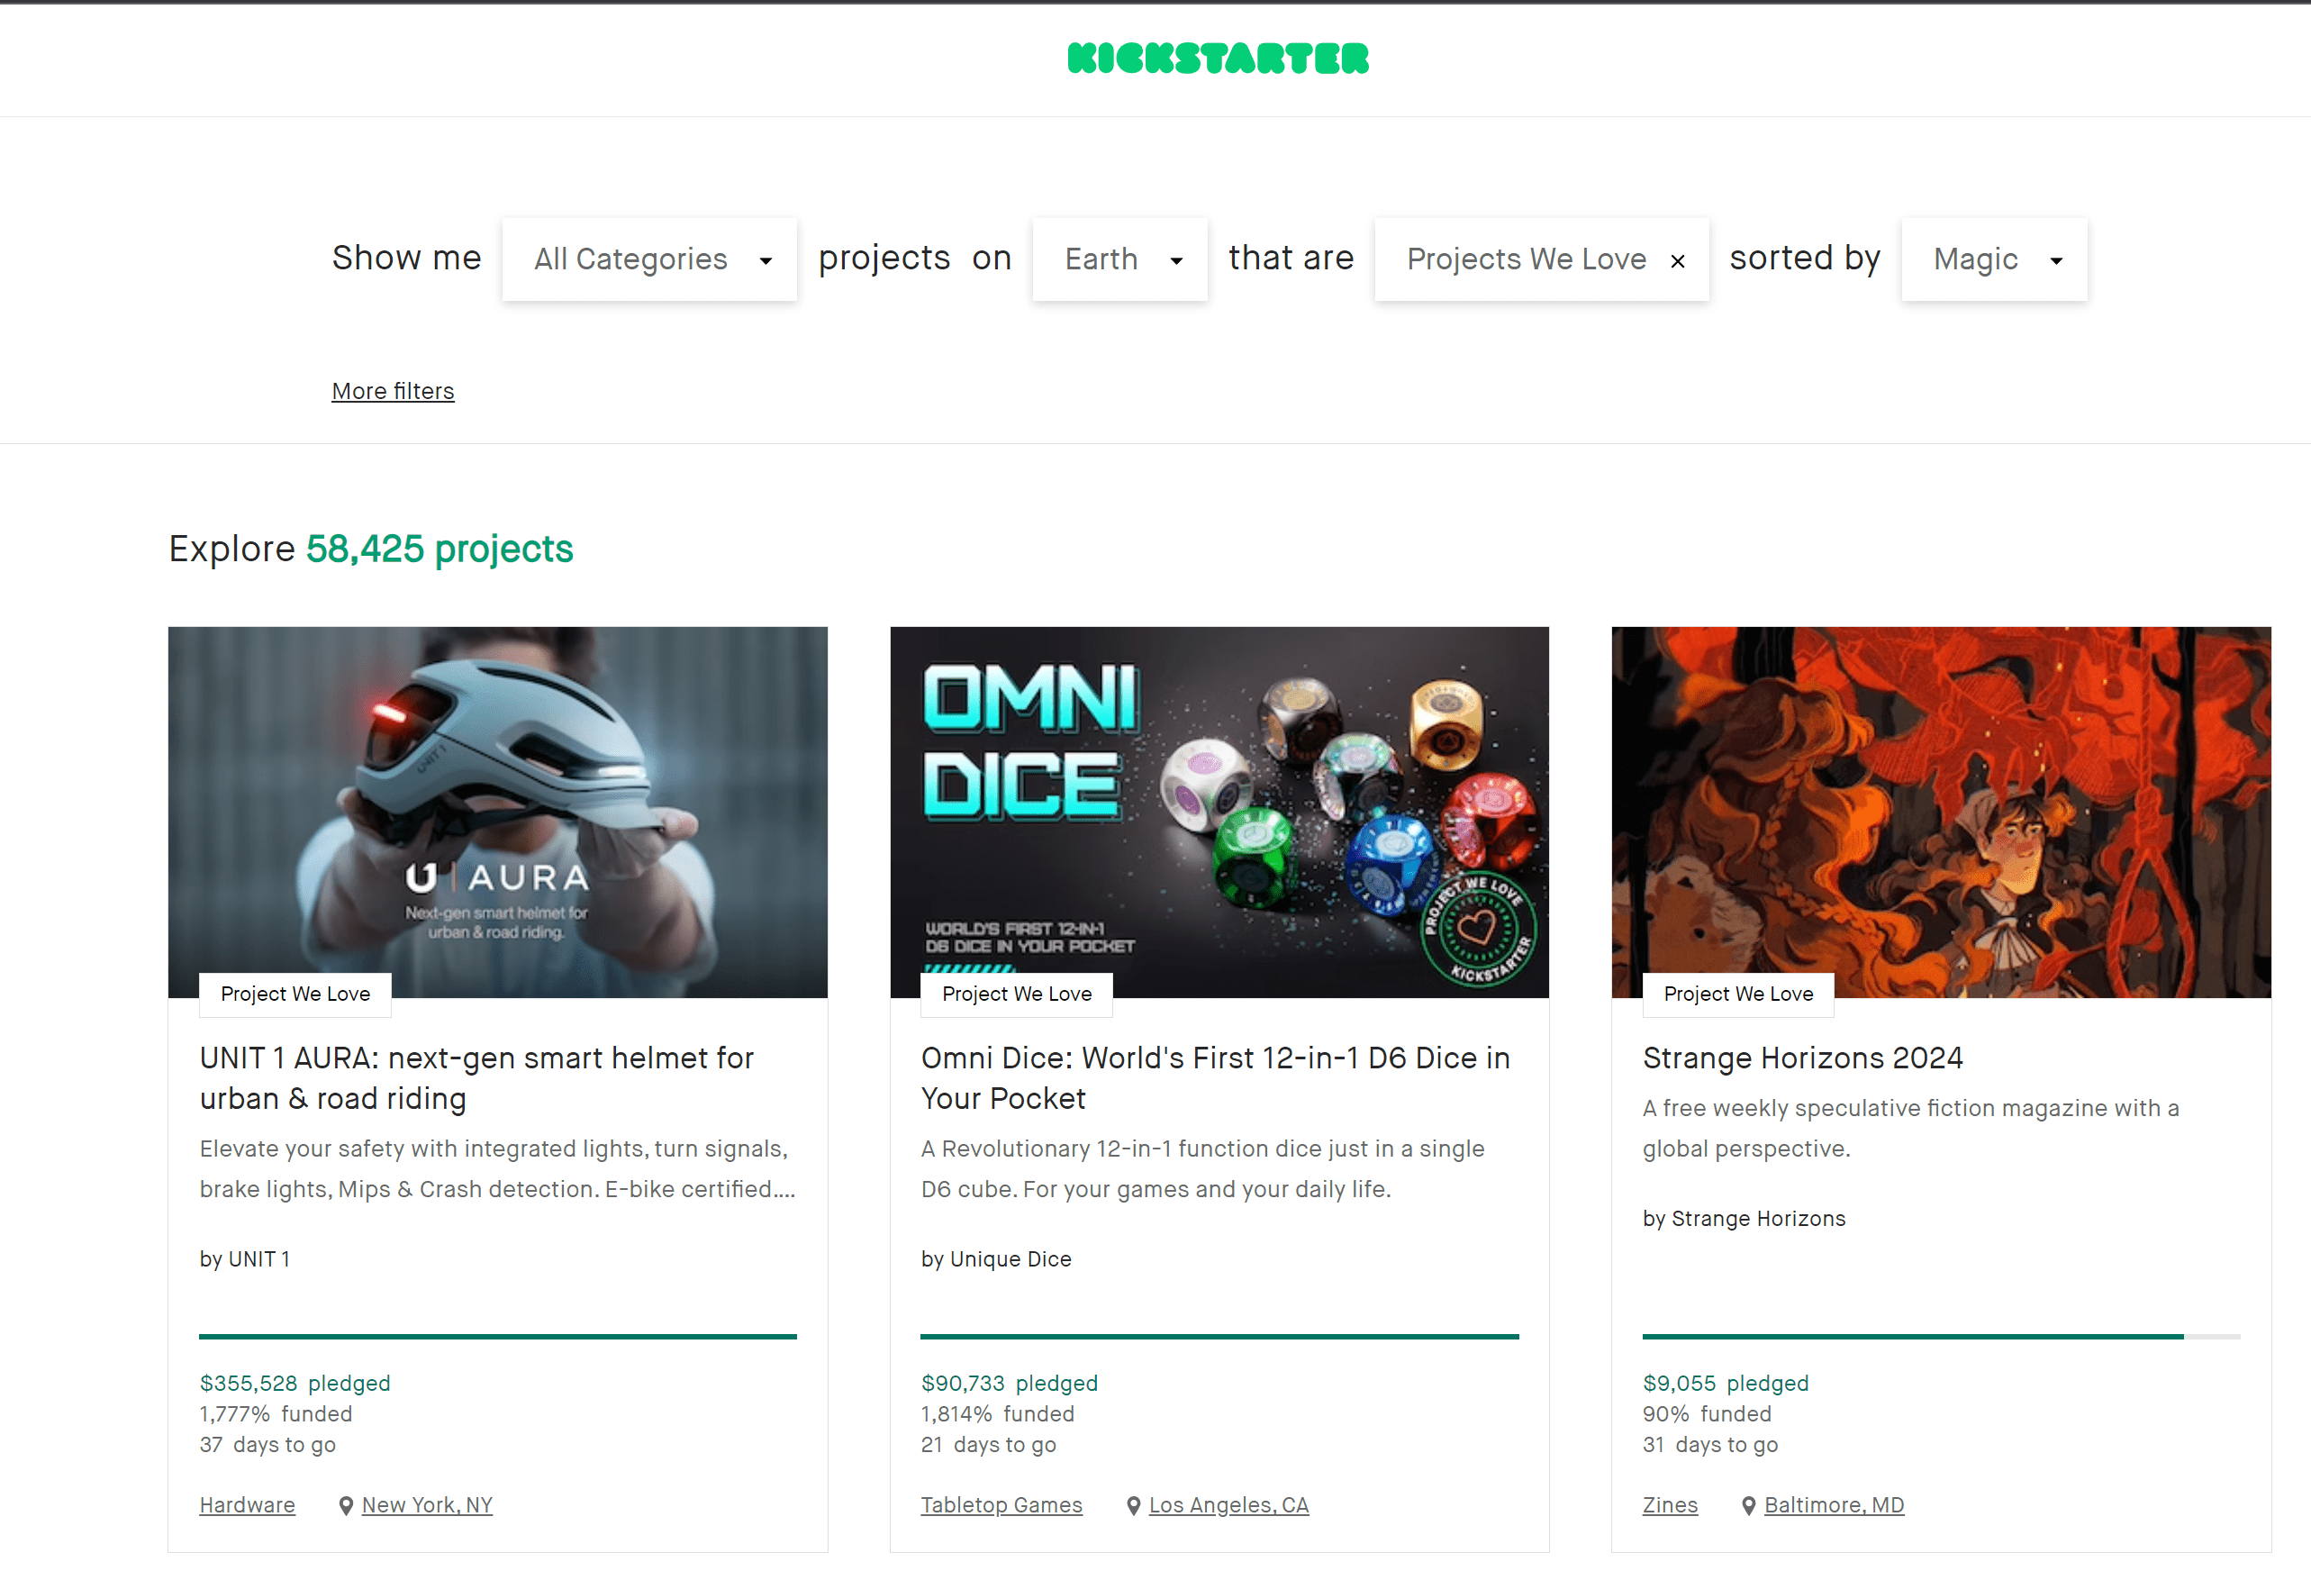The width and height of the screenshot is (2311, 1580).
Task: Click the location pin next to Los Angeles, CA
Action: [x=1133, y=1505]
